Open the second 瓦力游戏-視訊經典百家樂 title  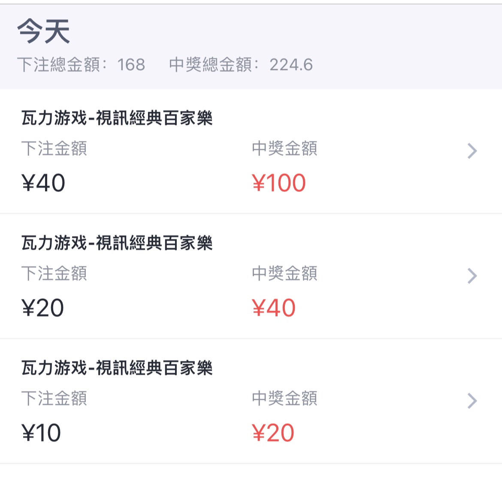(x=117, y=243)
